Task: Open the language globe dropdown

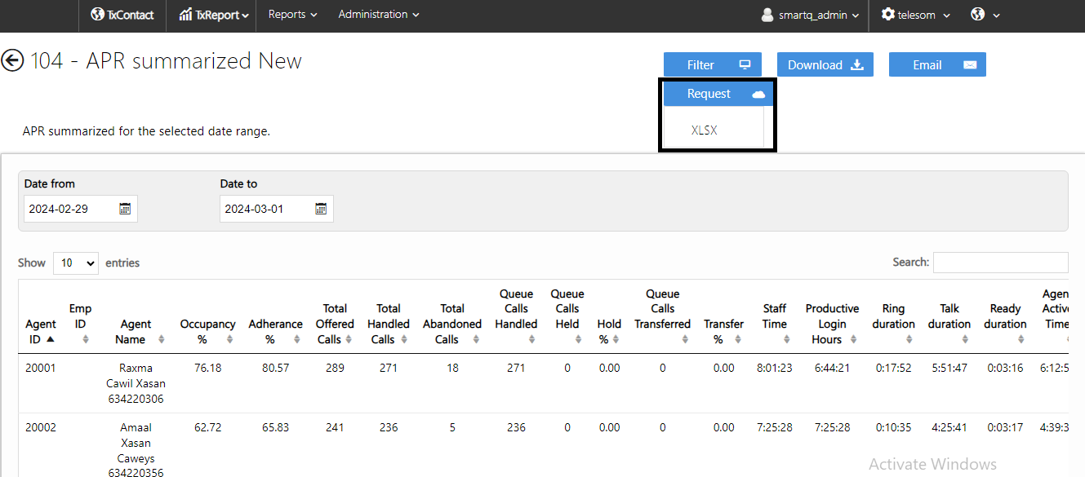Action: pyautogui.click(x=985, y=15)
